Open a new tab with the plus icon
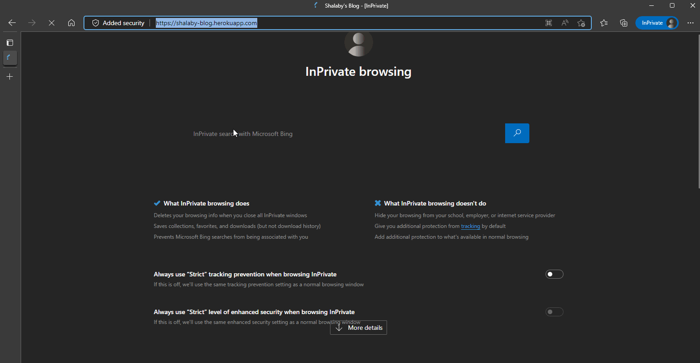Image resolution: width=700 pixels, height=363 pixels. click(9, 76)
